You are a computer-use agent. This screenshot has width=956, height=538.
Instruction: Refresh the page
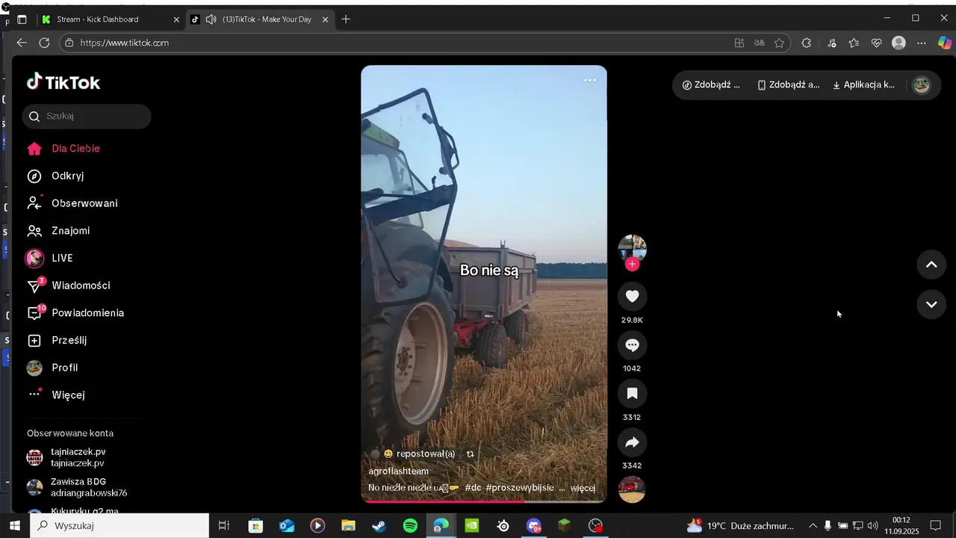pyautogui.click(x=44, y=43)
